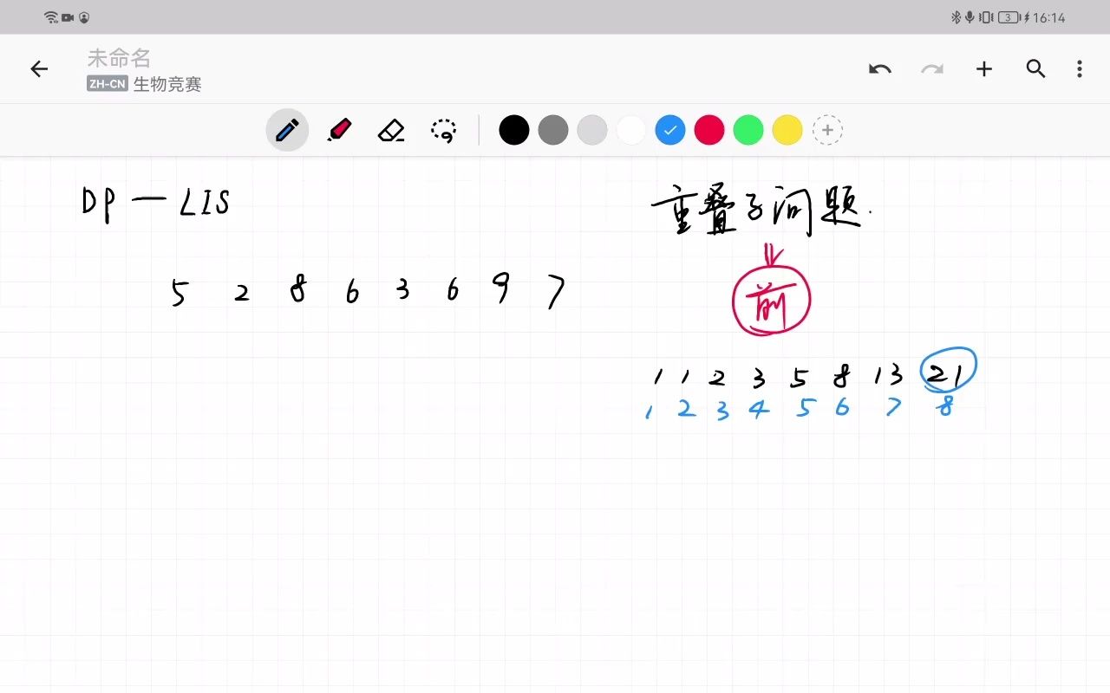
Task: Select the pen drawing tool
Action: (x=287, y=129)
